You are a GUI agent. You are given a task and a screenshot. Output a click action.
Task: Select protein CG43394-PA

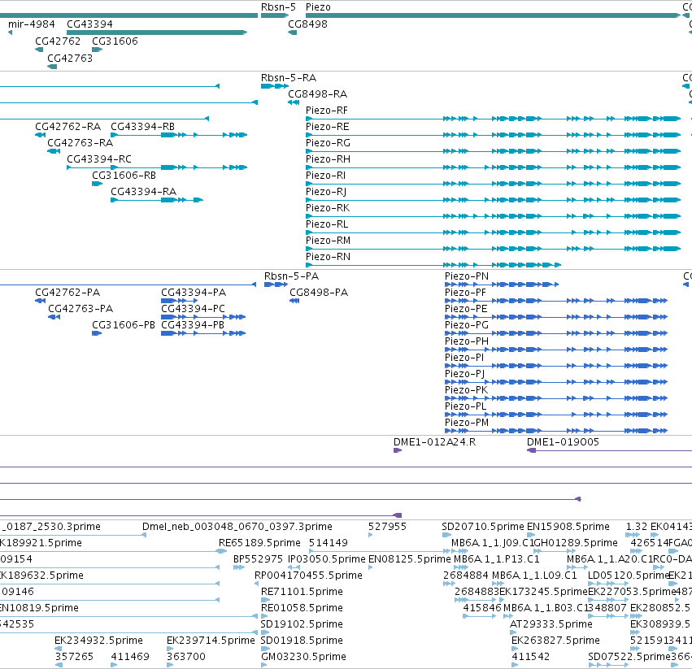(194, 293)
